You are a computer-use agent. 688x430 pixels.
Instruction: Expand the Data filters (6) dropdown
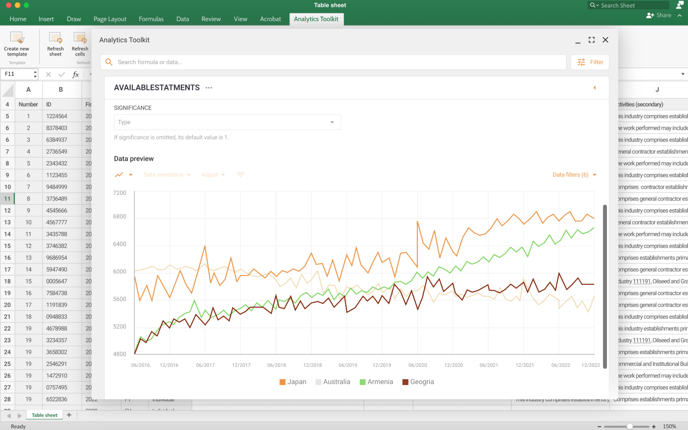click(574, 175)
